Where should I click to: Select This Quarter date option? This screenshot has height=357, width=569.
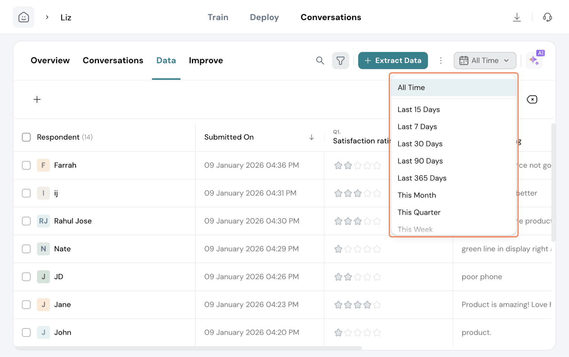(x=419, y=212)
